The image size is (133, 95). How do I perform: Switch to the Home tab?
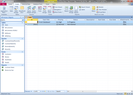tap(10, 4)
